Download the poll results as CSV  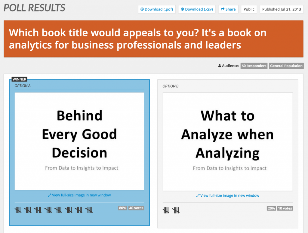(197, 9)
